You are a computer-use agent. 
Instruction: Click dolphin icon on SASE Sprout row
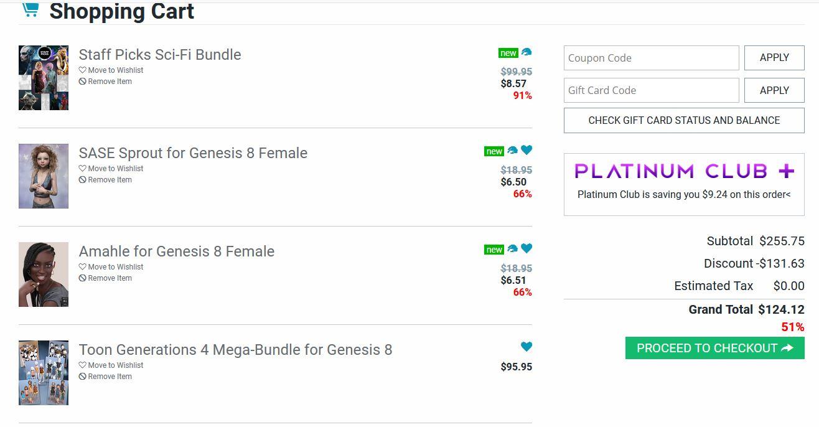pyautogui.click(x=512, y=151)
